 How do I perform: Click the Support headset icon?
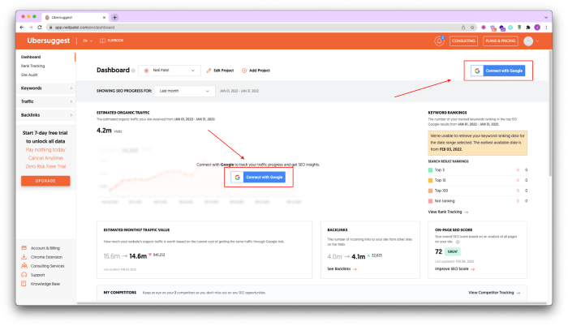click(24, 275)
